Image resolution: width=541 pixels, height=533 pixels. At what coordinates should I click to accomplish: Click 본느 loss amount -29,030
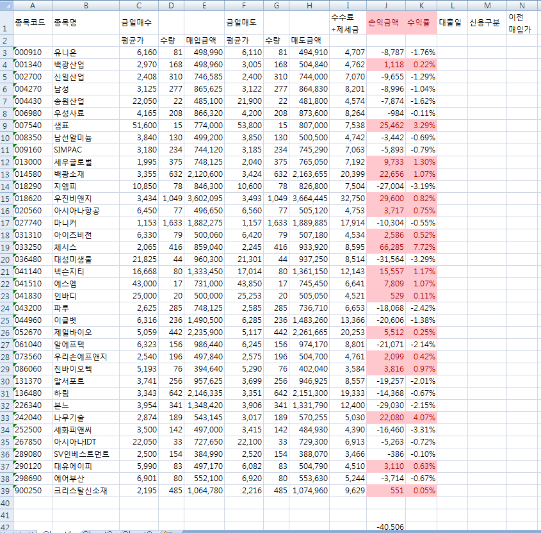tap(385, 406)
